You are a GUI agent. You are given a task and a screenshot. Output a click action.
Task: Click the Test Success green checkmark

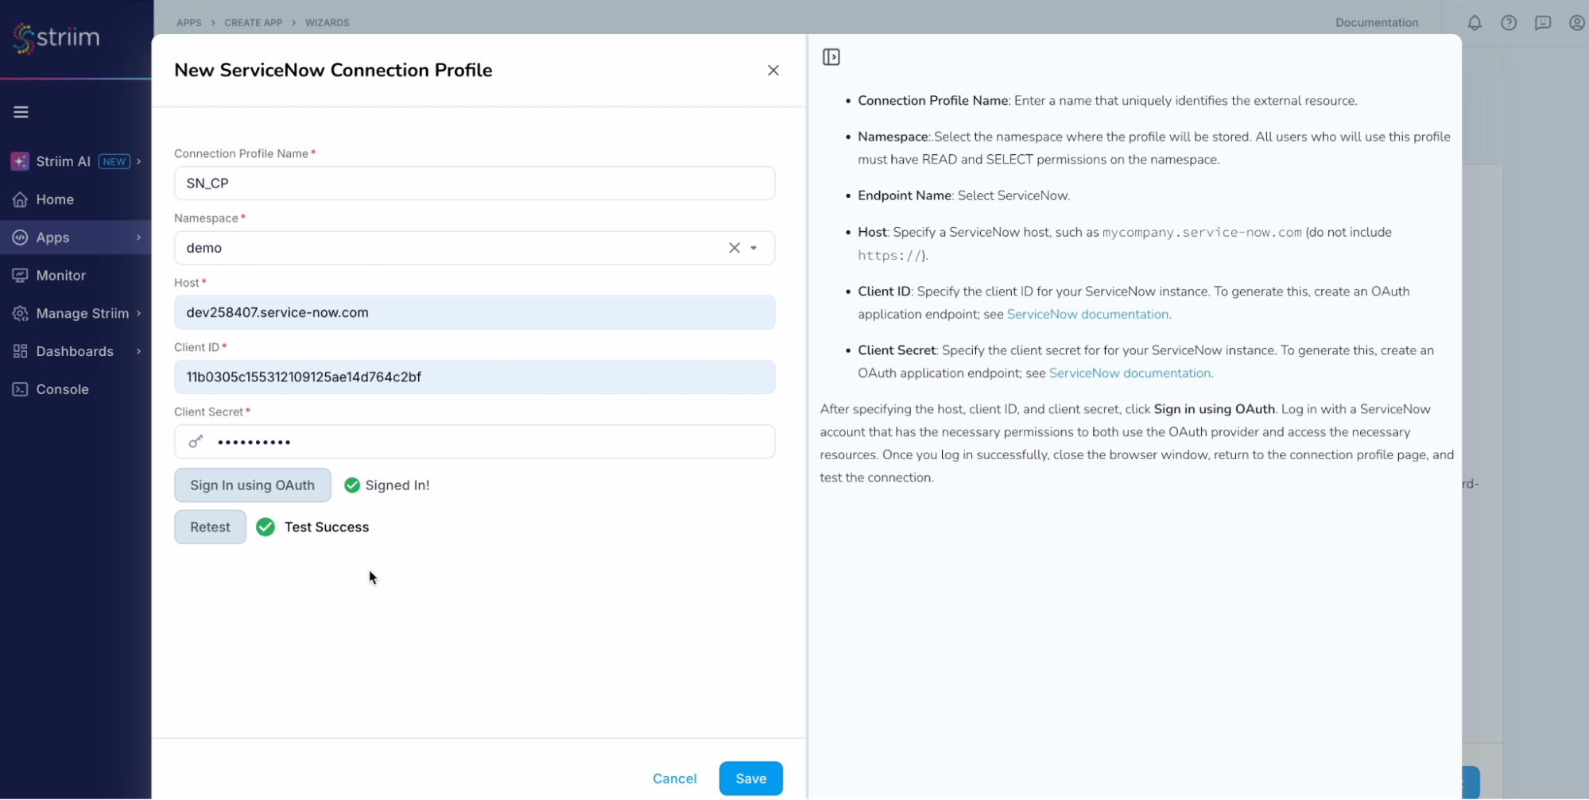point(265,528)
